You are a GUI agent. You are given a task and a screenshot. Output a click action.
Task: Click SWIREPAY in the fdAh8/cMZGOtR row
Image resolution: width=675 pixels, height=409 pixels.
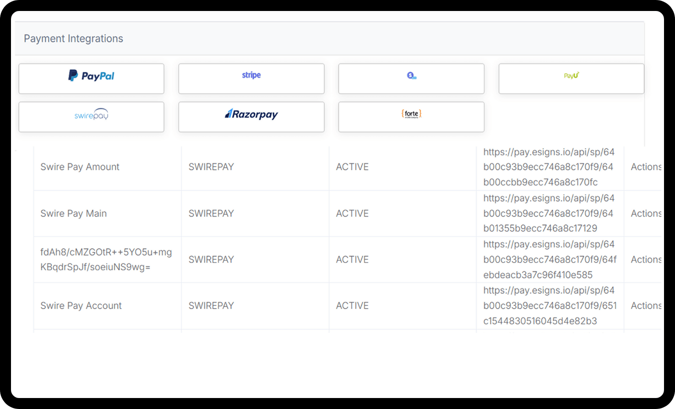(x=211, y=259)
